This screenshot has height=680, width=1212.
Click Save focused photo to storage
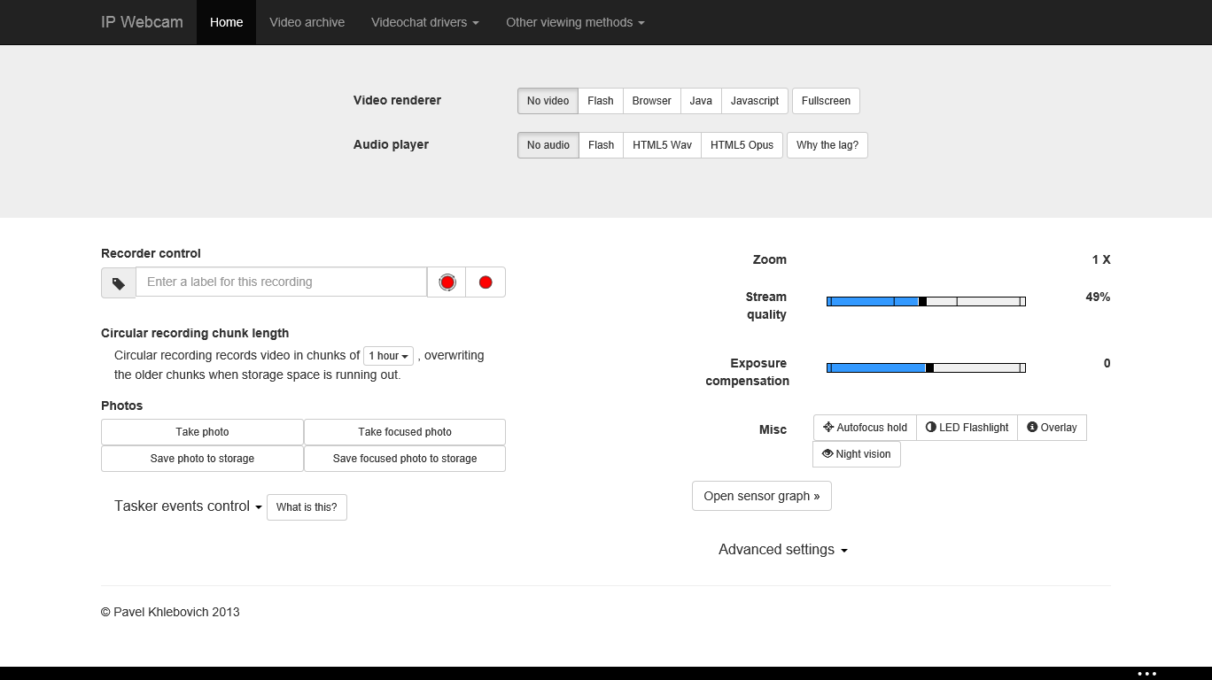click(405, 459)
